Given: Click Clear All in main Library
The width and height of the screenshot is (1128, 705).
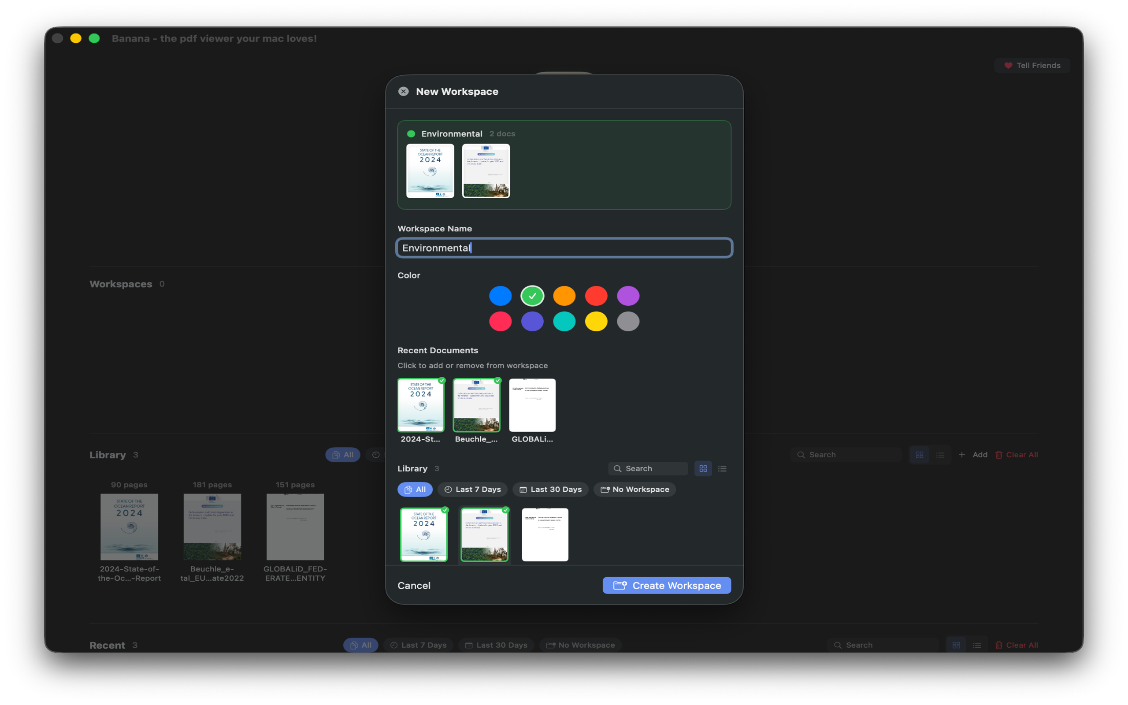Looking at the screenshot, I should click(1016, 455).
